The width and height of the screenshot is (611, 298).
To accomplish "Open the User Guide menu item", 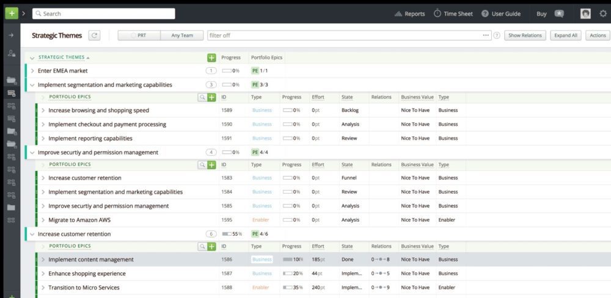I will (500, 13).
